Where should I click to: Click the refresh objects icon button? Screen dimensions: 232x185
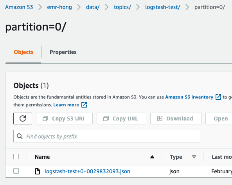[23, 119]
